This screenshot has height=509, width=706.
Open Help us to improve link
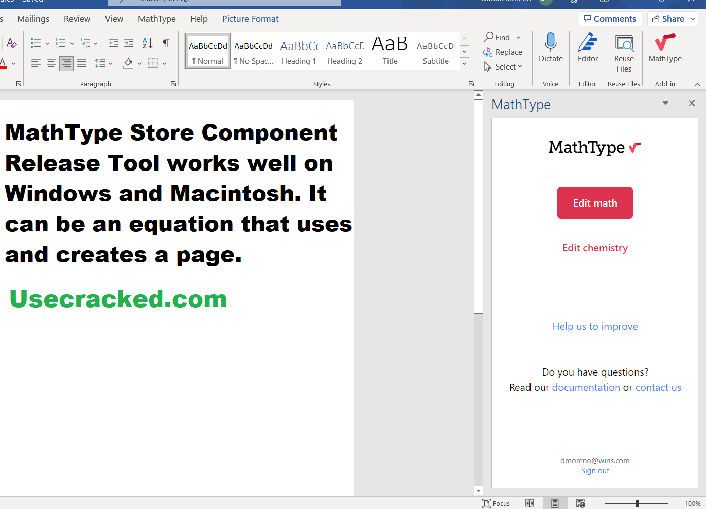[595, 326]
